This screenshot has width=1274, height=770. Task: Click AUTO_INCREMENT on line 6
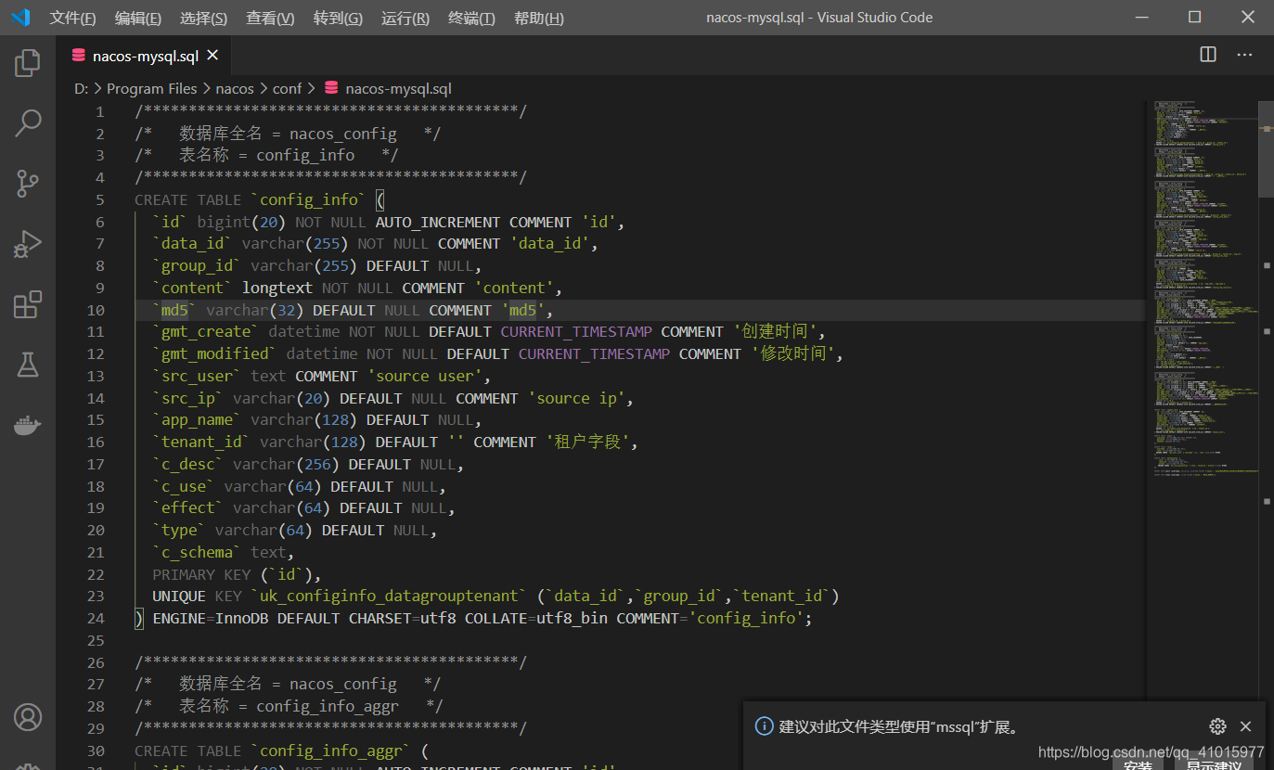tap(438, 222)
